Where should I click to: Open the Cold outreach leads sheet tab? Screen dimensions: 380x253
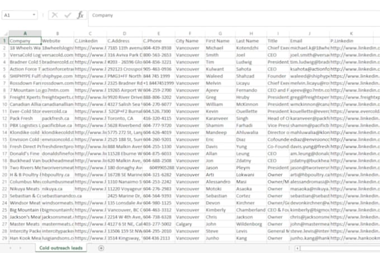point(61,248)
